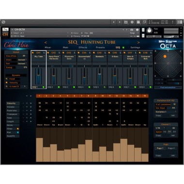Select the Page 2 button
This screenshot has width=184, height=184.
tap(171, 148)
